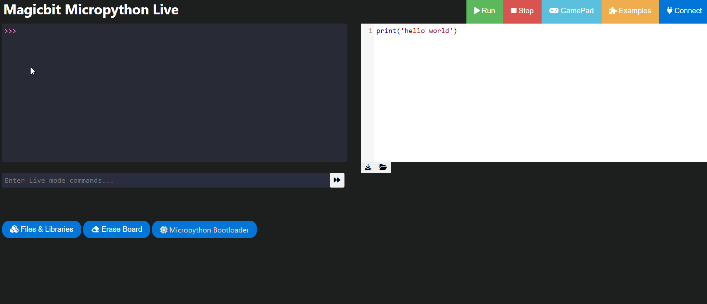This screenshot has width=707, height=304.
Task: Click the gamepad controller icon
Action: pyautogui.click(x=554, y=11)
